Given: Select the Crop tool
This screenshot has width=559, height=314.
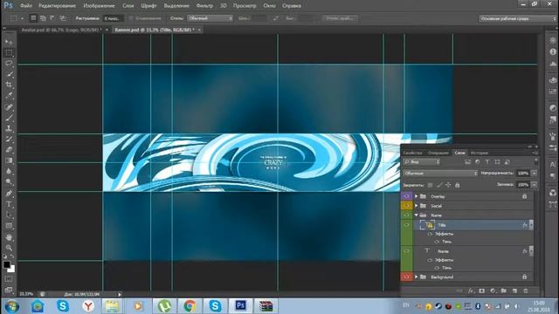Looking at the screenshot, I should 9,85.
